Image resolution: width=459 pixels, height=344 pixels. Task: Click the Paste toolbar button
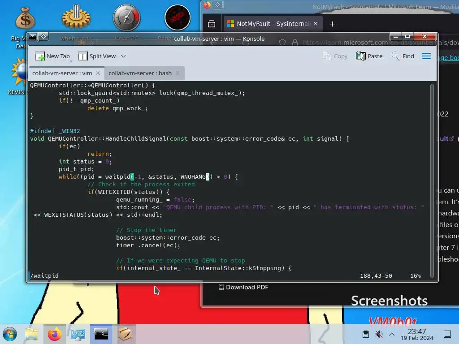pyautogui.click(x=369, y=56)
